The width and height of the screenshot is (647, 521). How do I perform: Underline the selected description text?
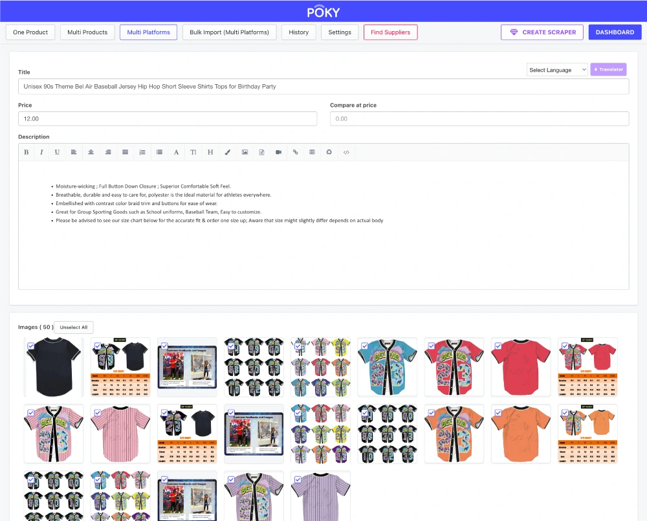tap(57, 152)
